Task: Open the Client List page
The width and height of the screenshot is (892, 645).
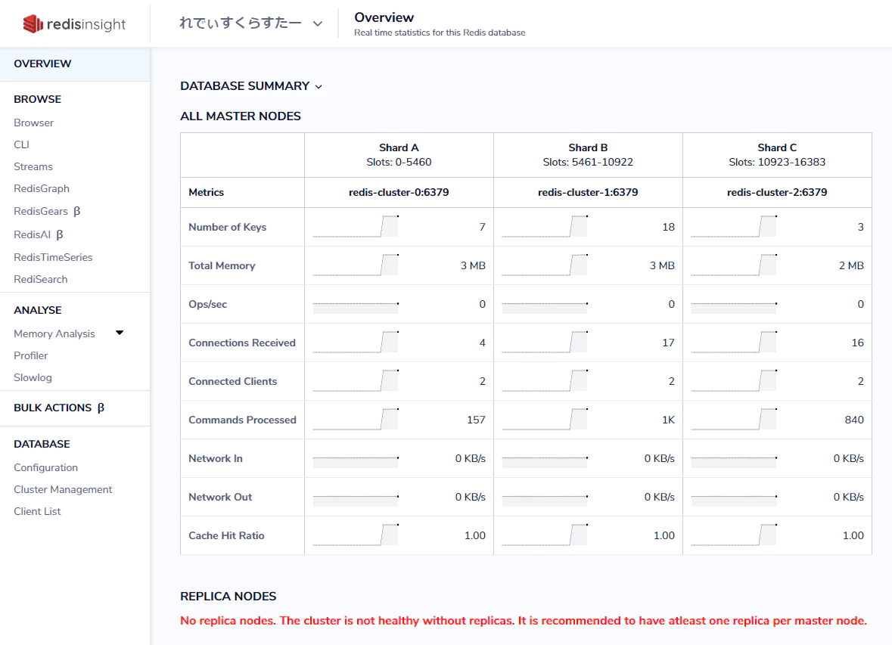Action: tap(37, 511)
